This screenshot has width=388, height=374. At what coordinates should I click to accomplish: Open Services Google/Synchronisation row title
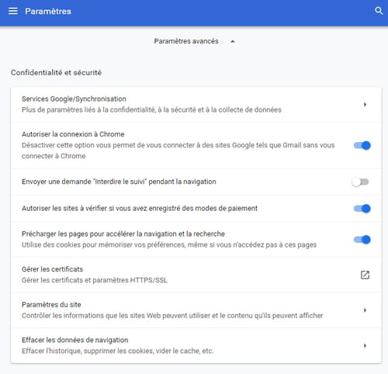[74, 99]
